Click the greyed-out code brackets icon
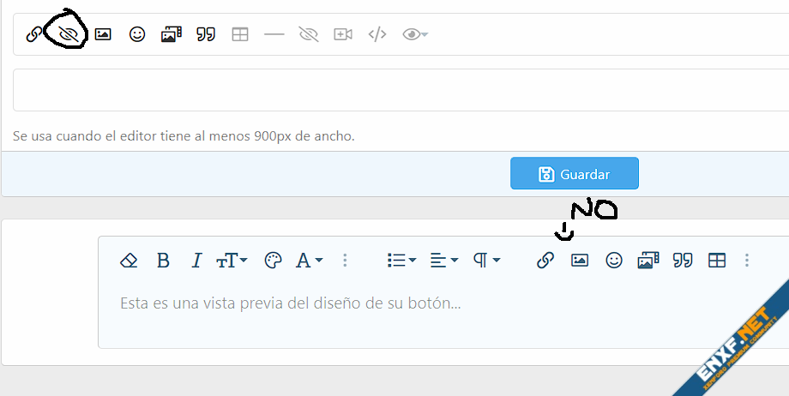This screenshot has height=396, width=789. (377, 34)
